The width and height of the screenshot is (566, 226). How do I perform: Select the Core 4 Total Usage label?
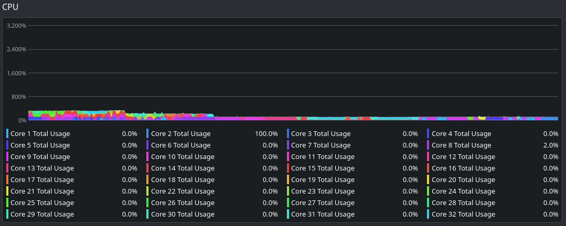coord(461,133)
